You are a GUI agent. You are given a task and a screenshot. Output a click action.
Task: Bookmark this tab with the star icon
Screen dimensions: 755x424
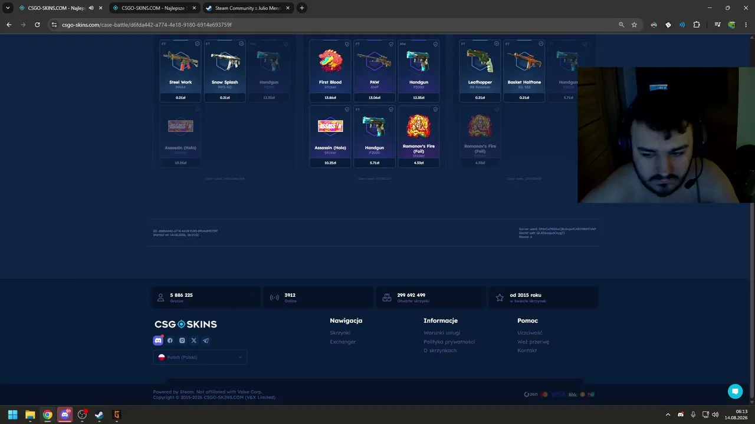pos(634,25)
